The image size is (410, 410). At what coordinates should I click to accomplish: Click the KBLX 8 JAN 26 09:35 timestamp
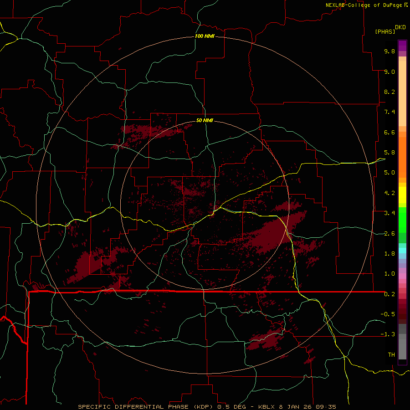[297, 407]
